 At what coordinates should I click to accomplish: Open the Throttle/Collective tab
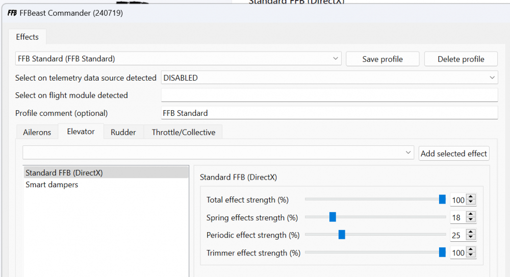[183, 132]
